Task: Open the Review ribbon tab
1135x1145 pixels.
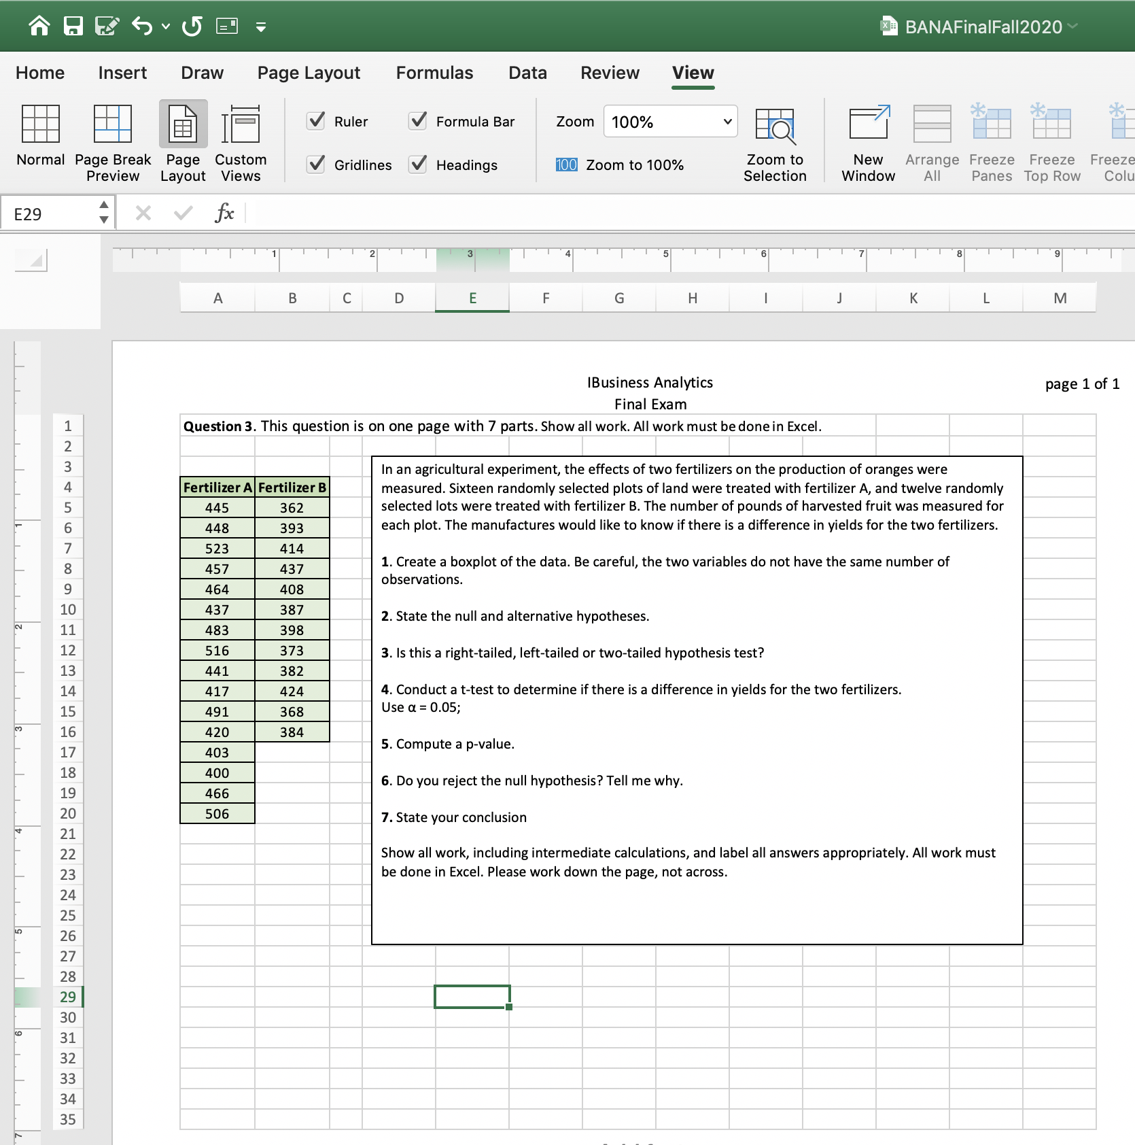Action: (x=609, y=73)
